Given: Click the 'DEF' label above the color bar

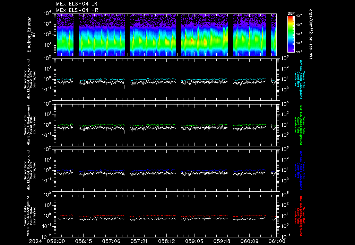Looking at the screenshot, I should point(291,13).
